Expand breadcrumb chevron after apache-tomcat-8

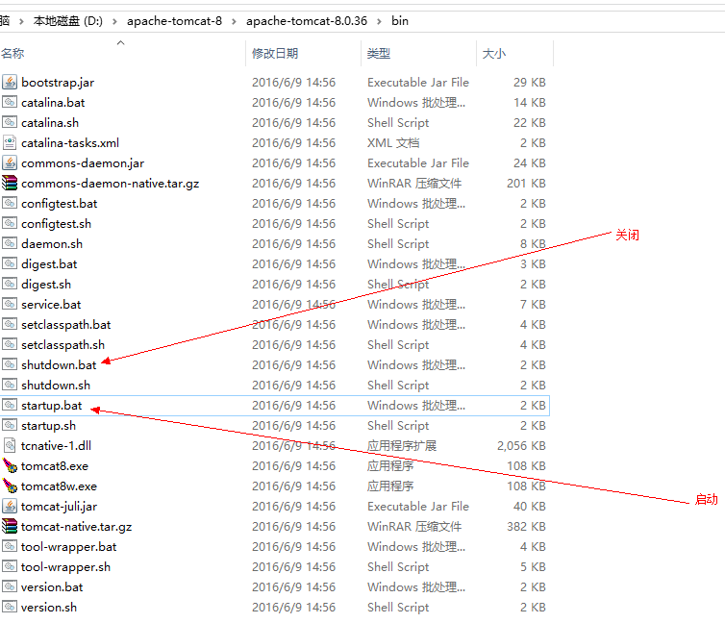[234, 21]
